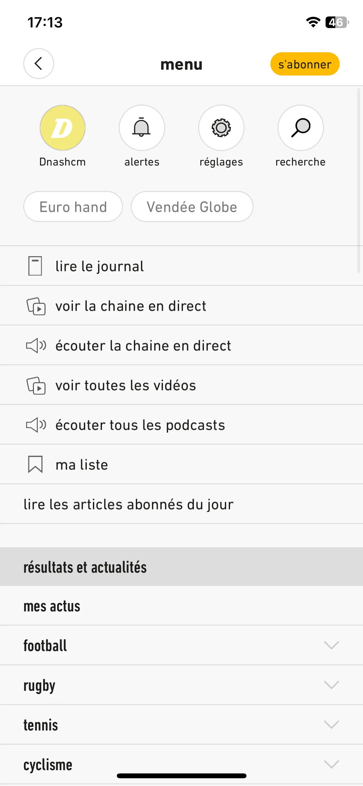Open mes actus menu entry
This screenshot has width=363, height=786.
[x=181, y=606]
